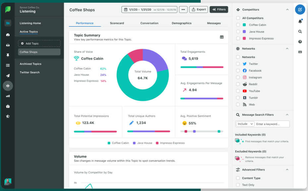308x191 pixels.
Task: Toggle the table view icon in Topic Summary
Action: click(x=222, y=37)
